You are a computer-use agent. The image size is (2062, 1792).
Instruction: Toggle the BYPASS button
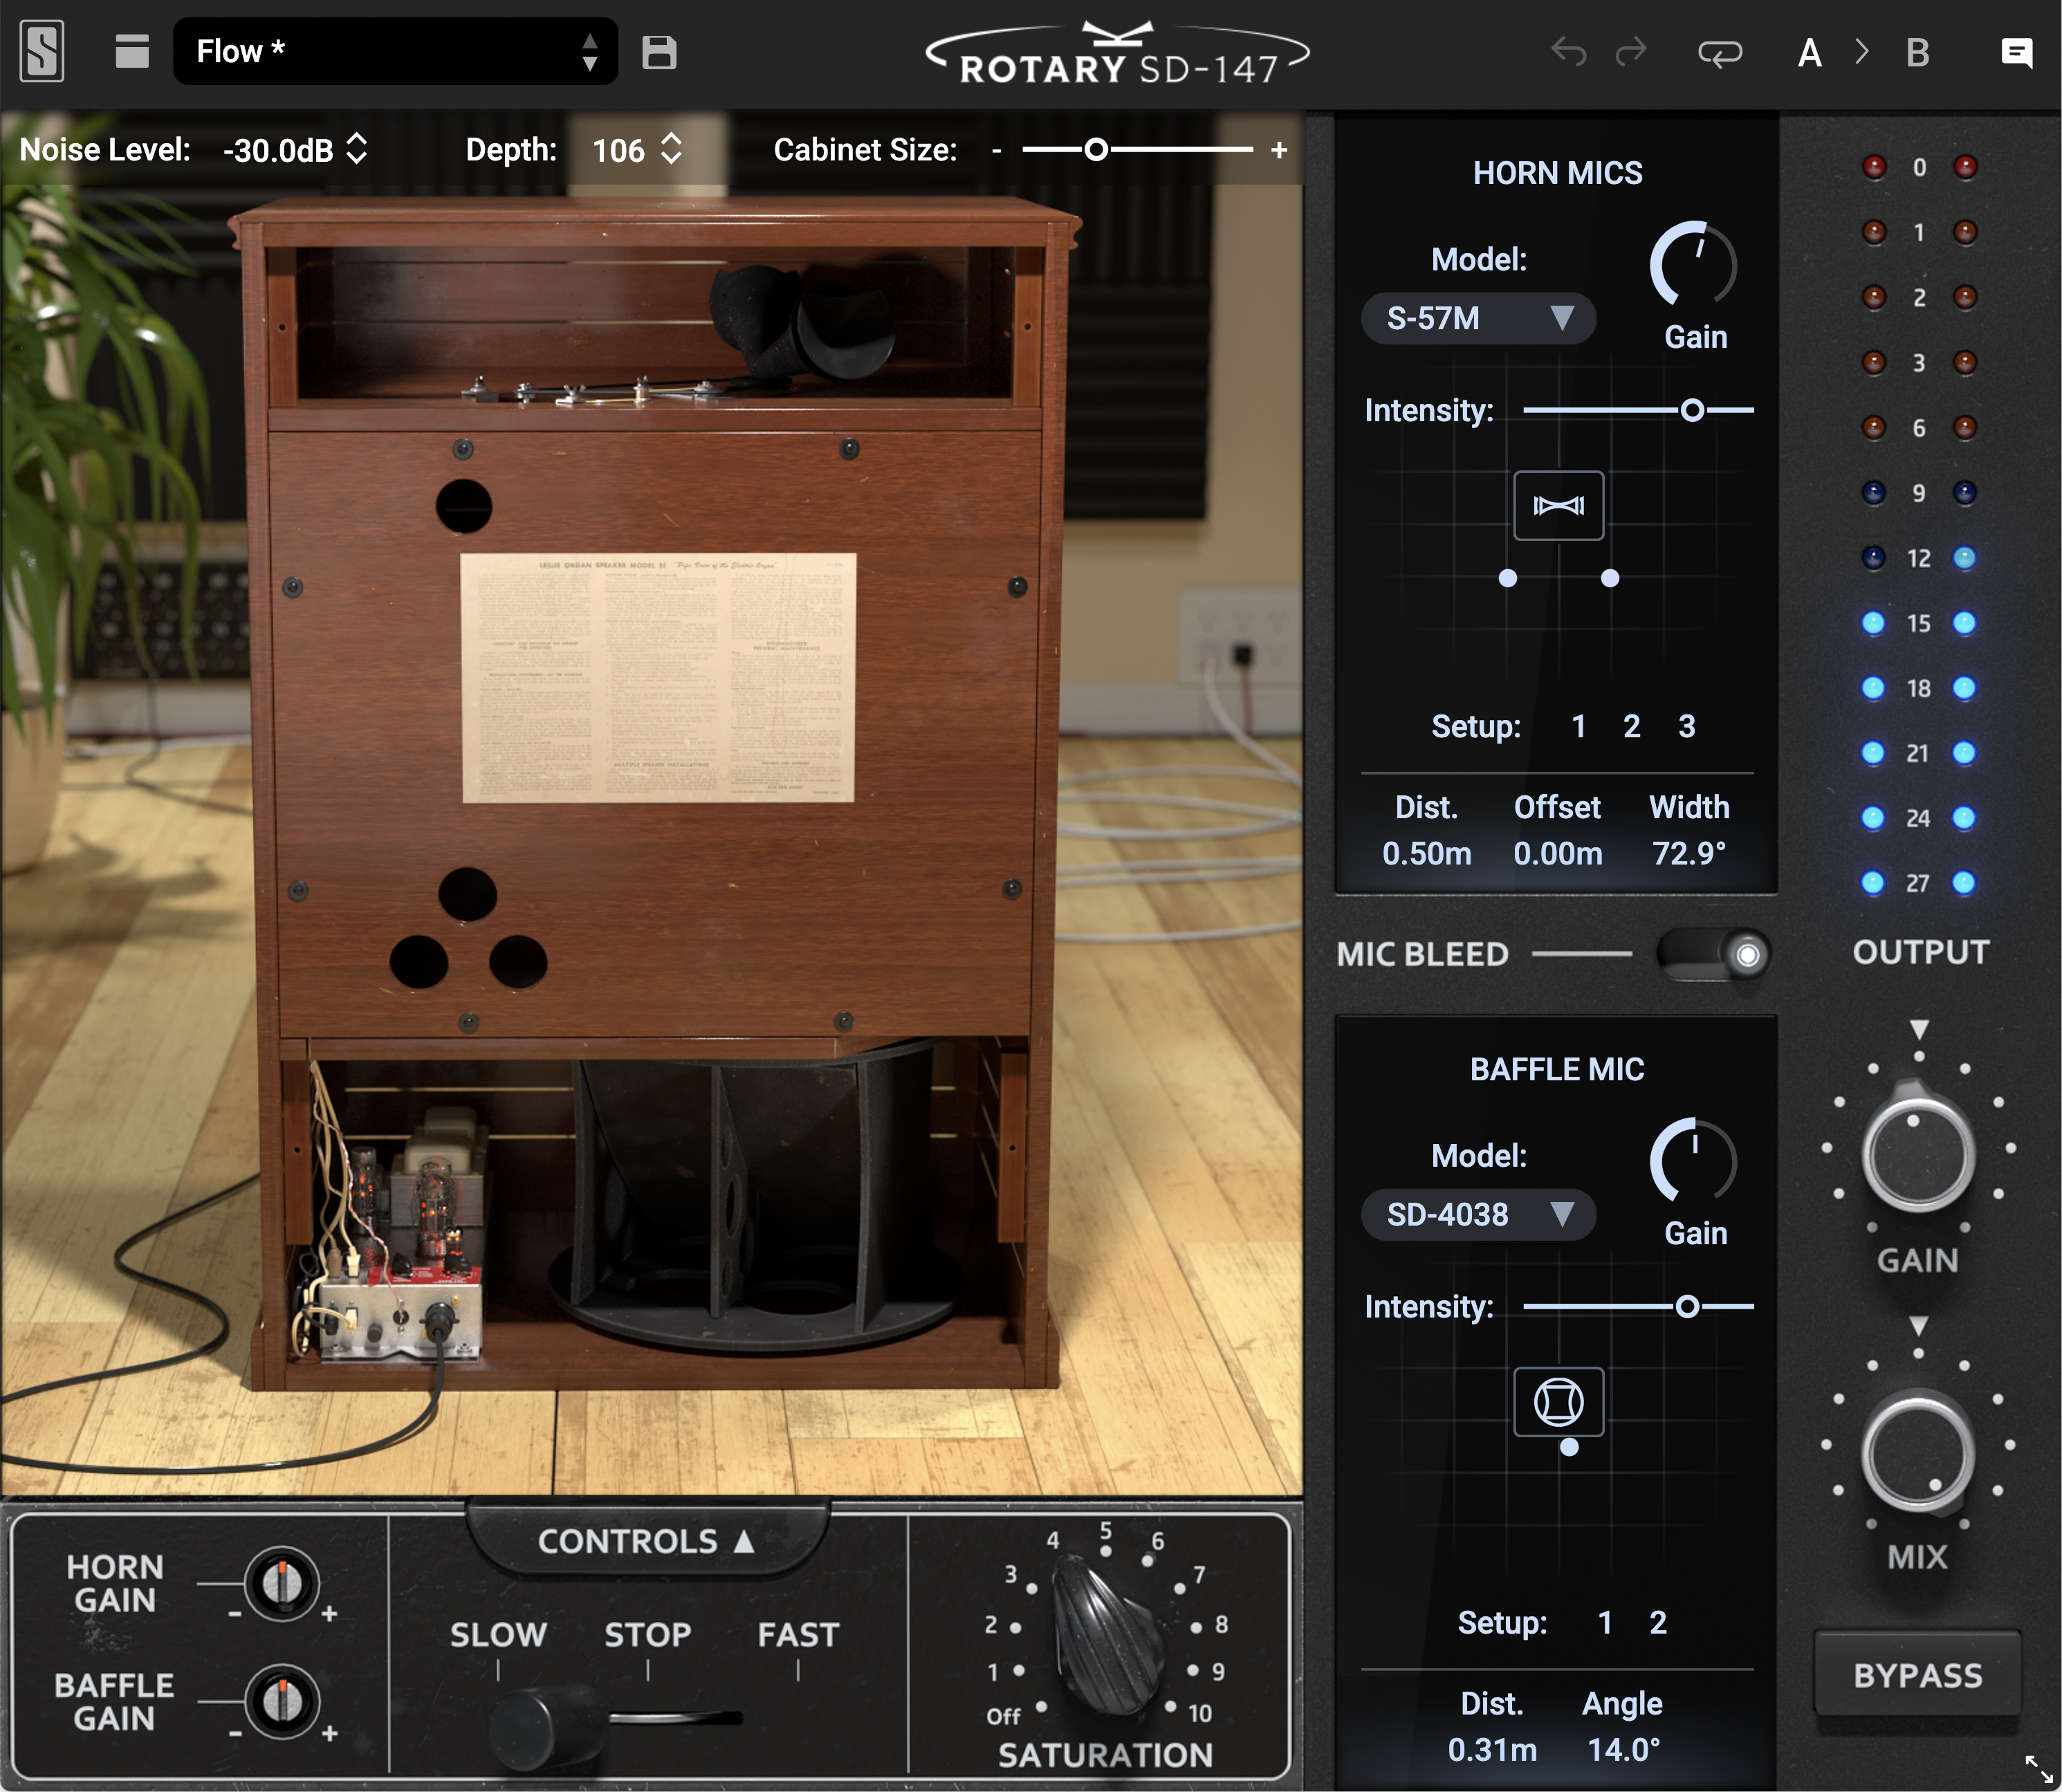click(1918, 1674)
